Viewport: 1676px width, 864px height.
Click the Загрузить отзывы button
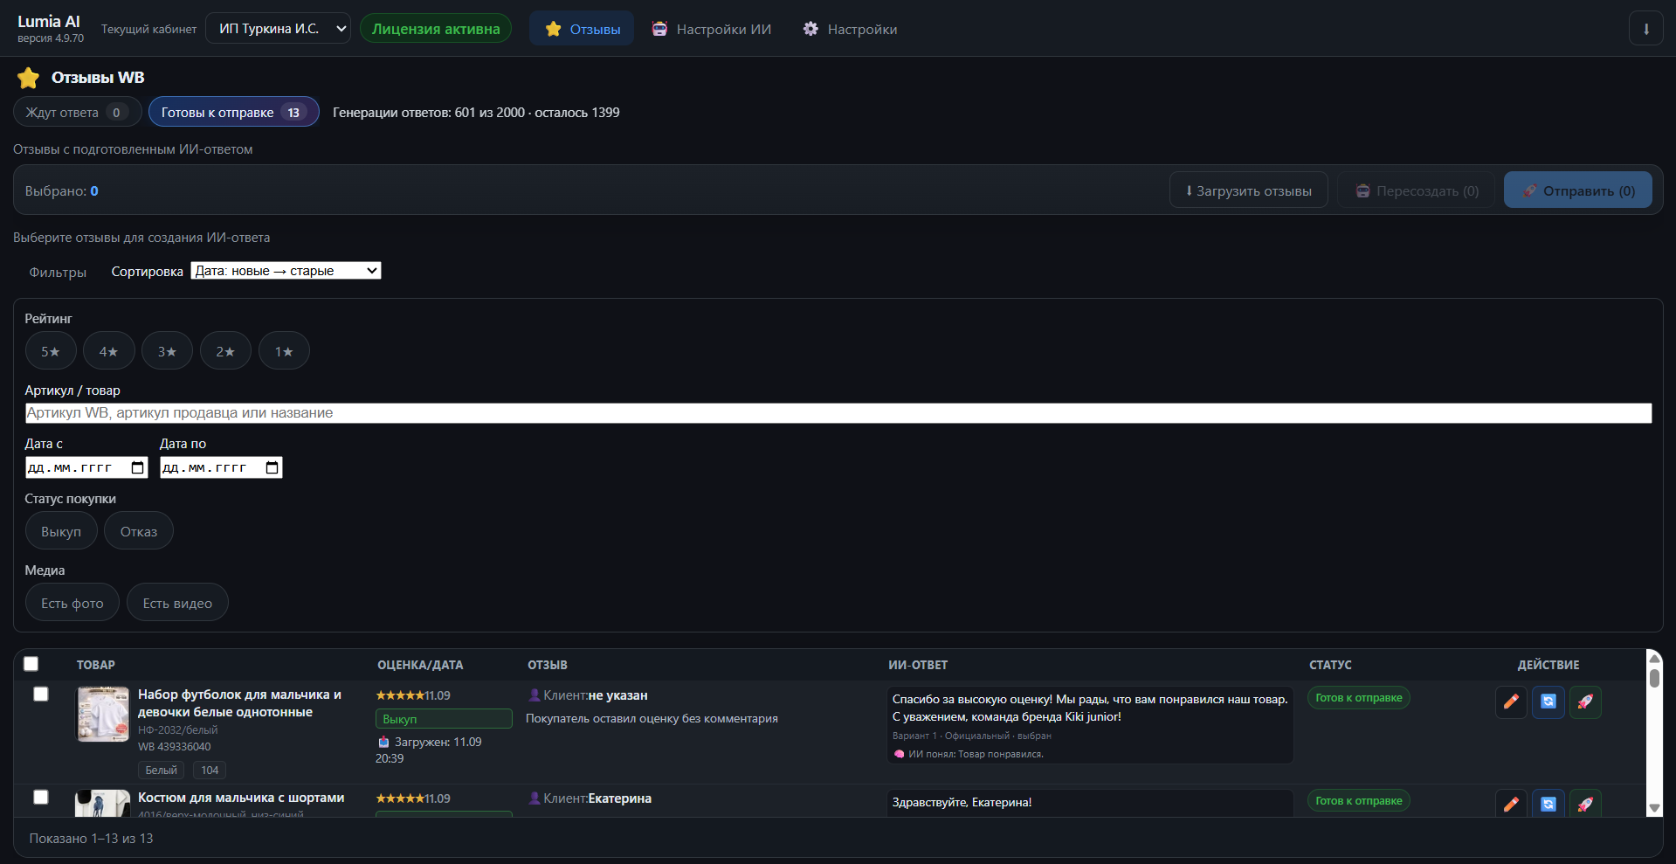[1249, 190]
